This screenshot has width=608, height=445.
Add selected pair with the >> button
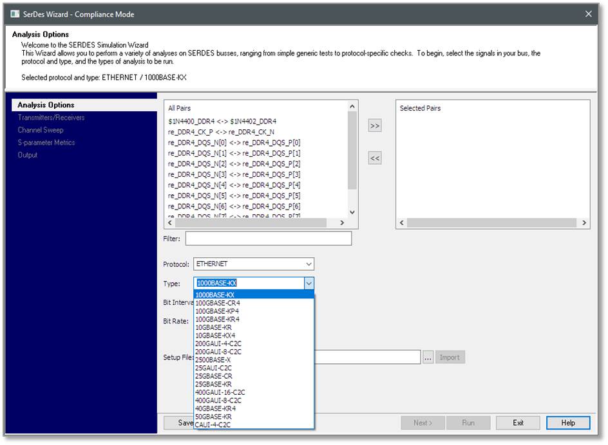pyautogui.click(x=375, y=125)
